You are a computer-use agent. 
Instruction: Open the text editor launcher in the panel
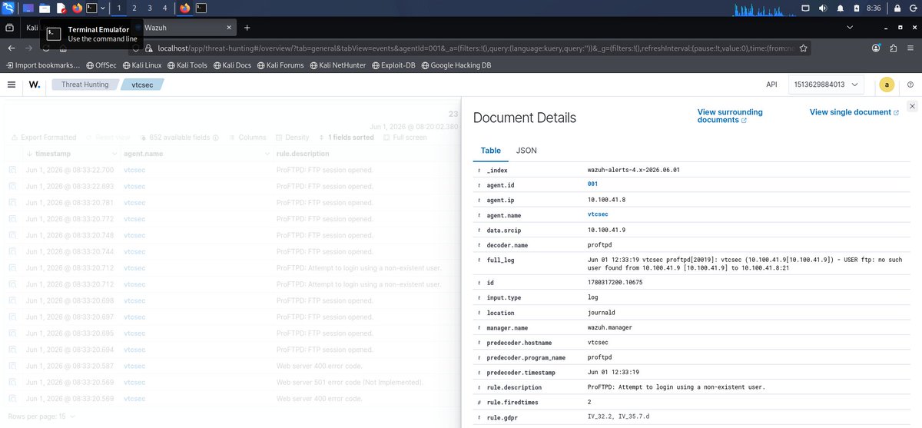click(61, 8)
